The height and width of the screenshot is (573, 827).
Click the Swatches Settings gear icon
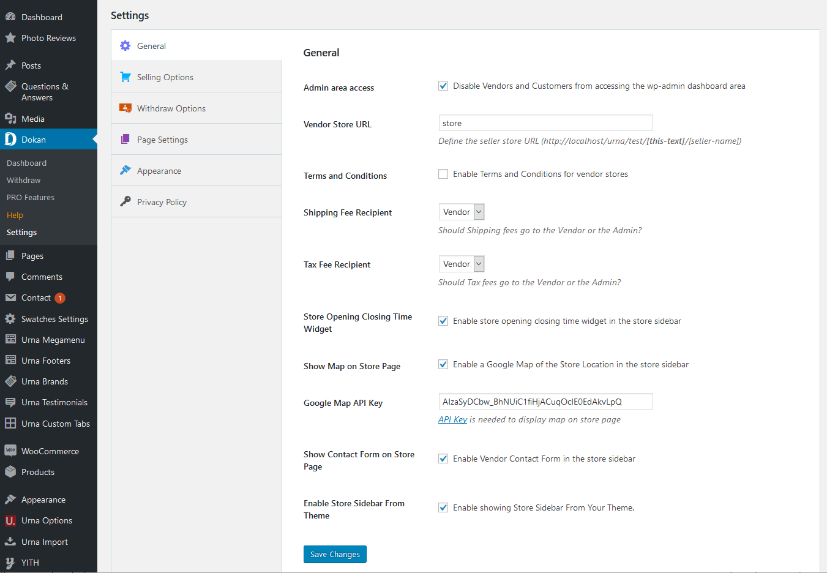click(x=10, y=319)
